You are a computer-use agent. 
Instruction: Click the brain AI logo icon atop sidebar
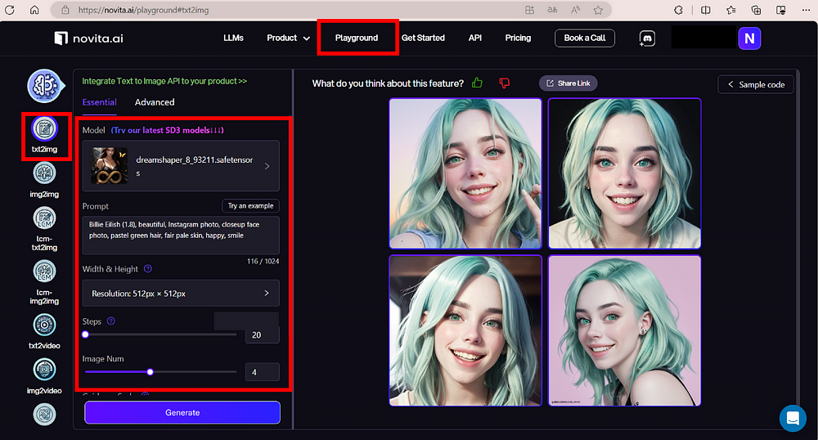click(x=45, y=86)
